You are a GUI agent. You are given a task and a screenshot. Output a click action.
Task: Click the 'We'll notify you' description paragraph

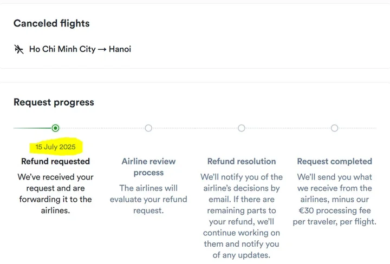tap(242, 216)
